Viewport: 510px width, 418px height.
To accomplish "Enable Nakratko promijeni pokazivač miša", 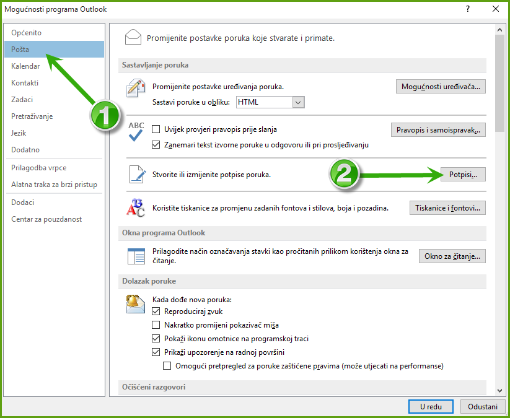I will click(156, 325).
